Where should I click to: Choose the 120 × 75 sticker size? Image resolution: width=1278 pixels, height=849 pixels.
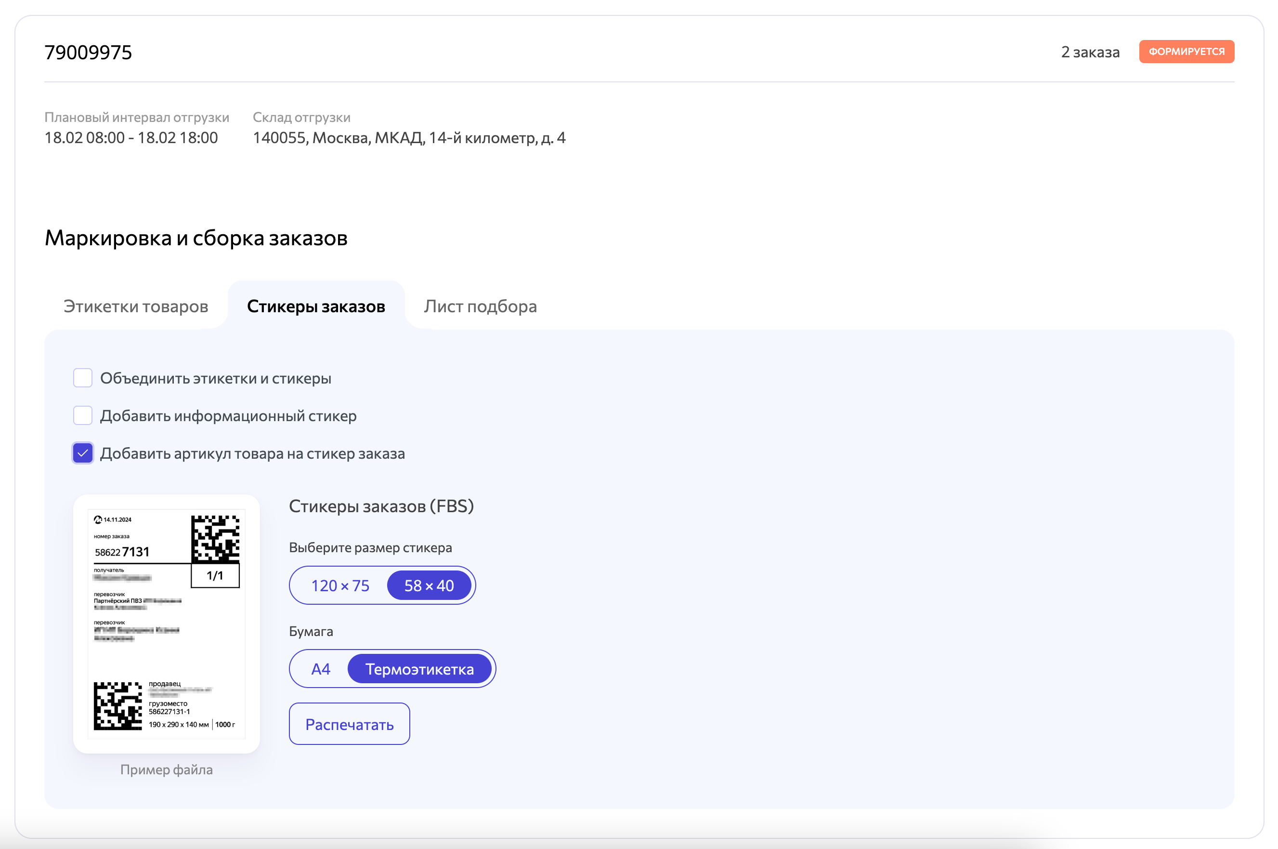[340, 585]
